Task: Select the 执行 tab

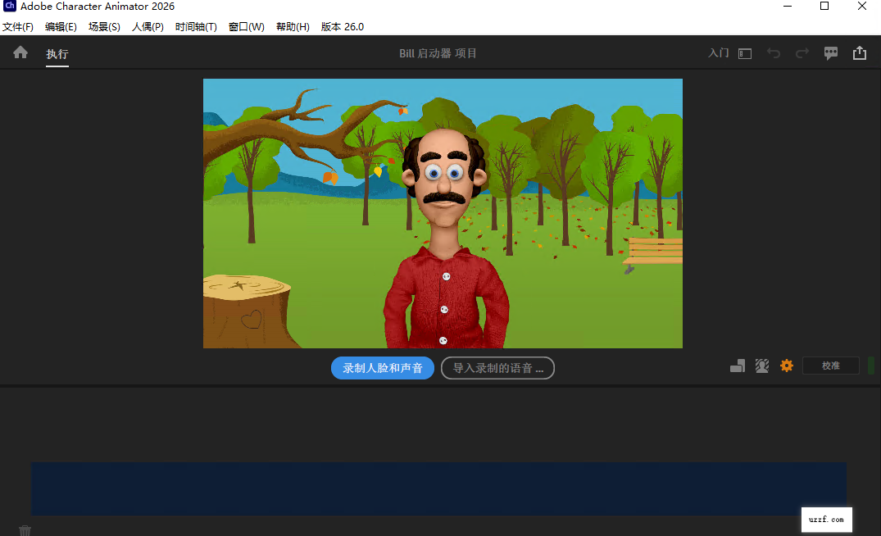Action: [x=57, y=54]
